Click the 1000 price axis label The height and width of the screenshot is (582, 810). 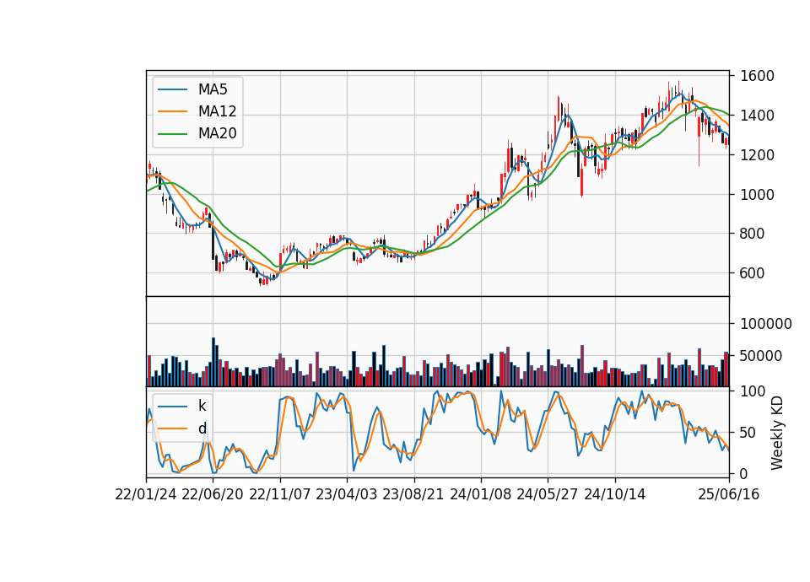click(x=757, y=195)
